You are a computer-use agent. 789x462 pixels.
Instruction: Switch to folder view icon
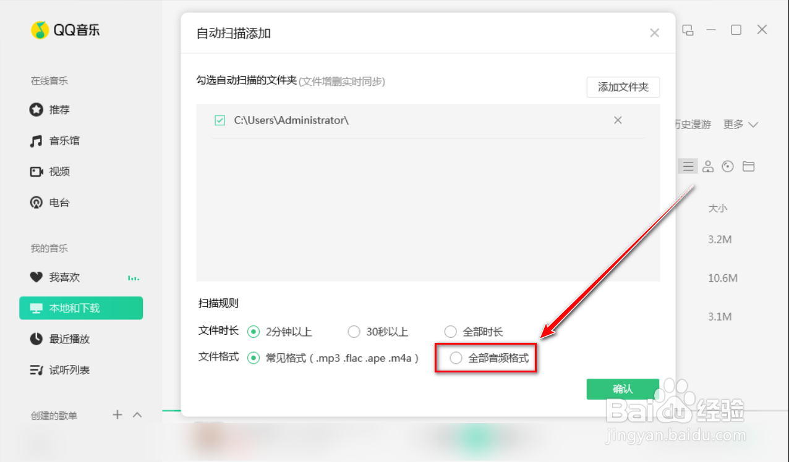point(748,166)
